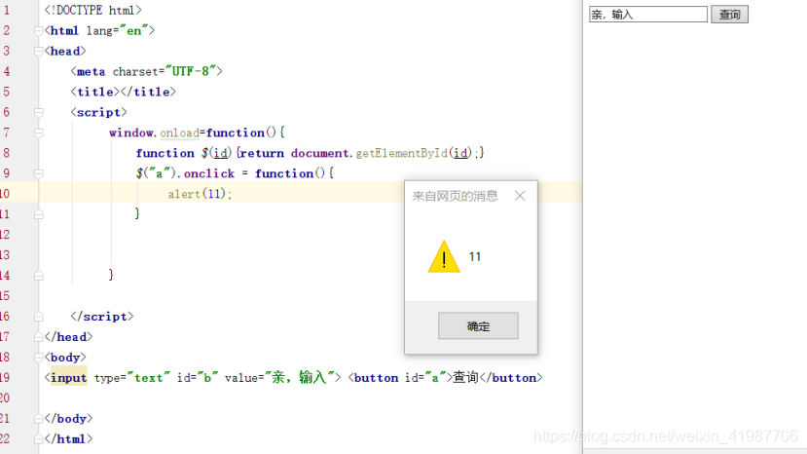Click the DOCTYPE html declaration

[x=92, y=11]
